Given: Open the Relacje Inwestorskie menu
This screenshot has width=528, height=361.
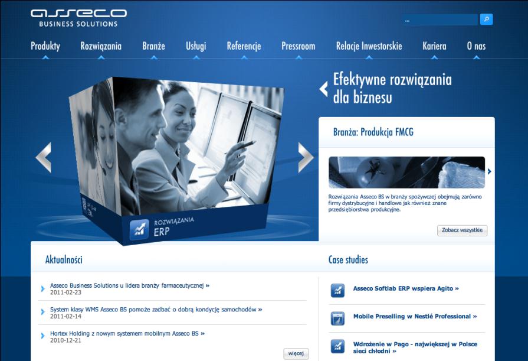Looking at the screenshot, I should 369,46.
